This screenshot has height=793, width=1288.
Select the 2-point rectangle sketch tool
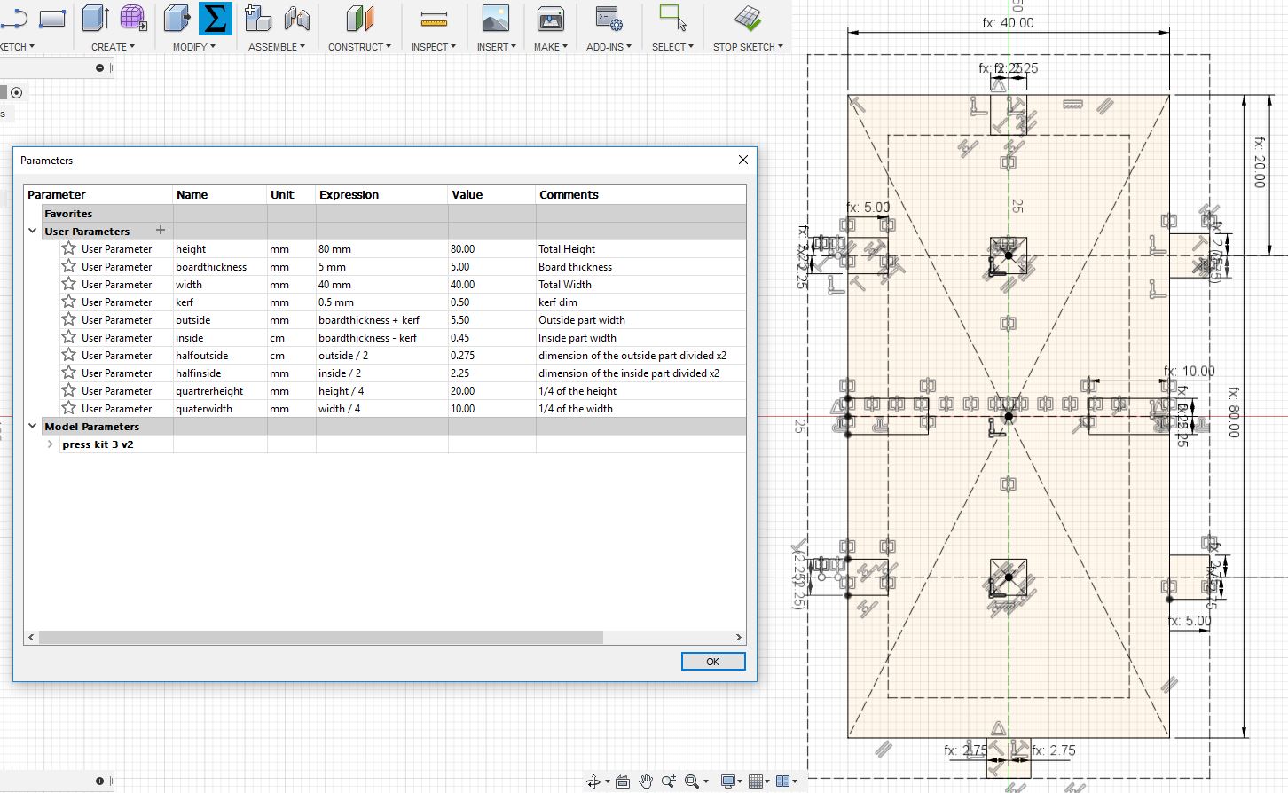(52, 19)
